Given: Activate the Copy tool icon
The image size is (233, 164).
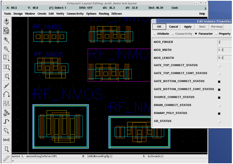Looking at the screenshot, I should click(6, 67).
